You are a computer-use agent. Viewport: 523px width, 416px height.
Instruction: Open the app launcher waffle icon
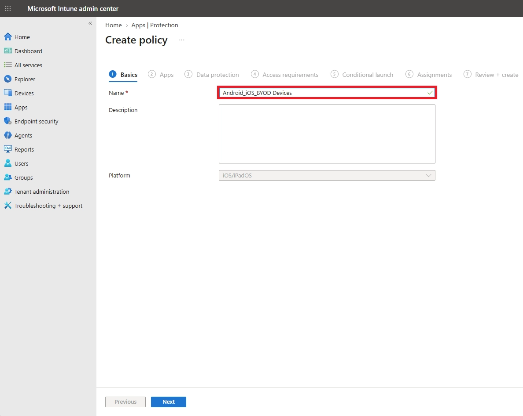click(8, 8)
